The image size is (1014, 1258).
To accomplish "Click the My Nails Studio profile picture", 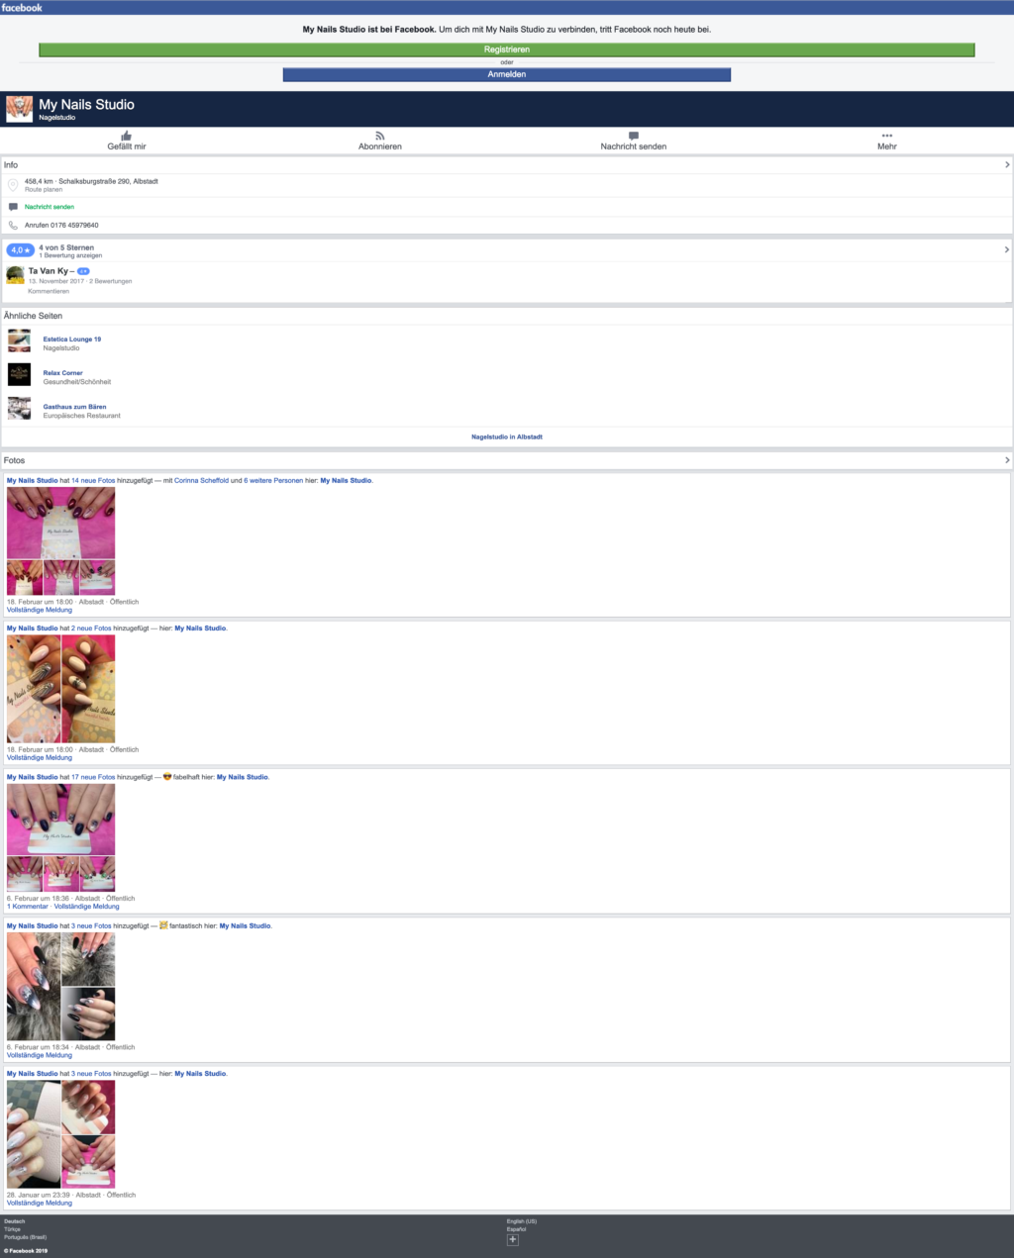I will point(19,109).
